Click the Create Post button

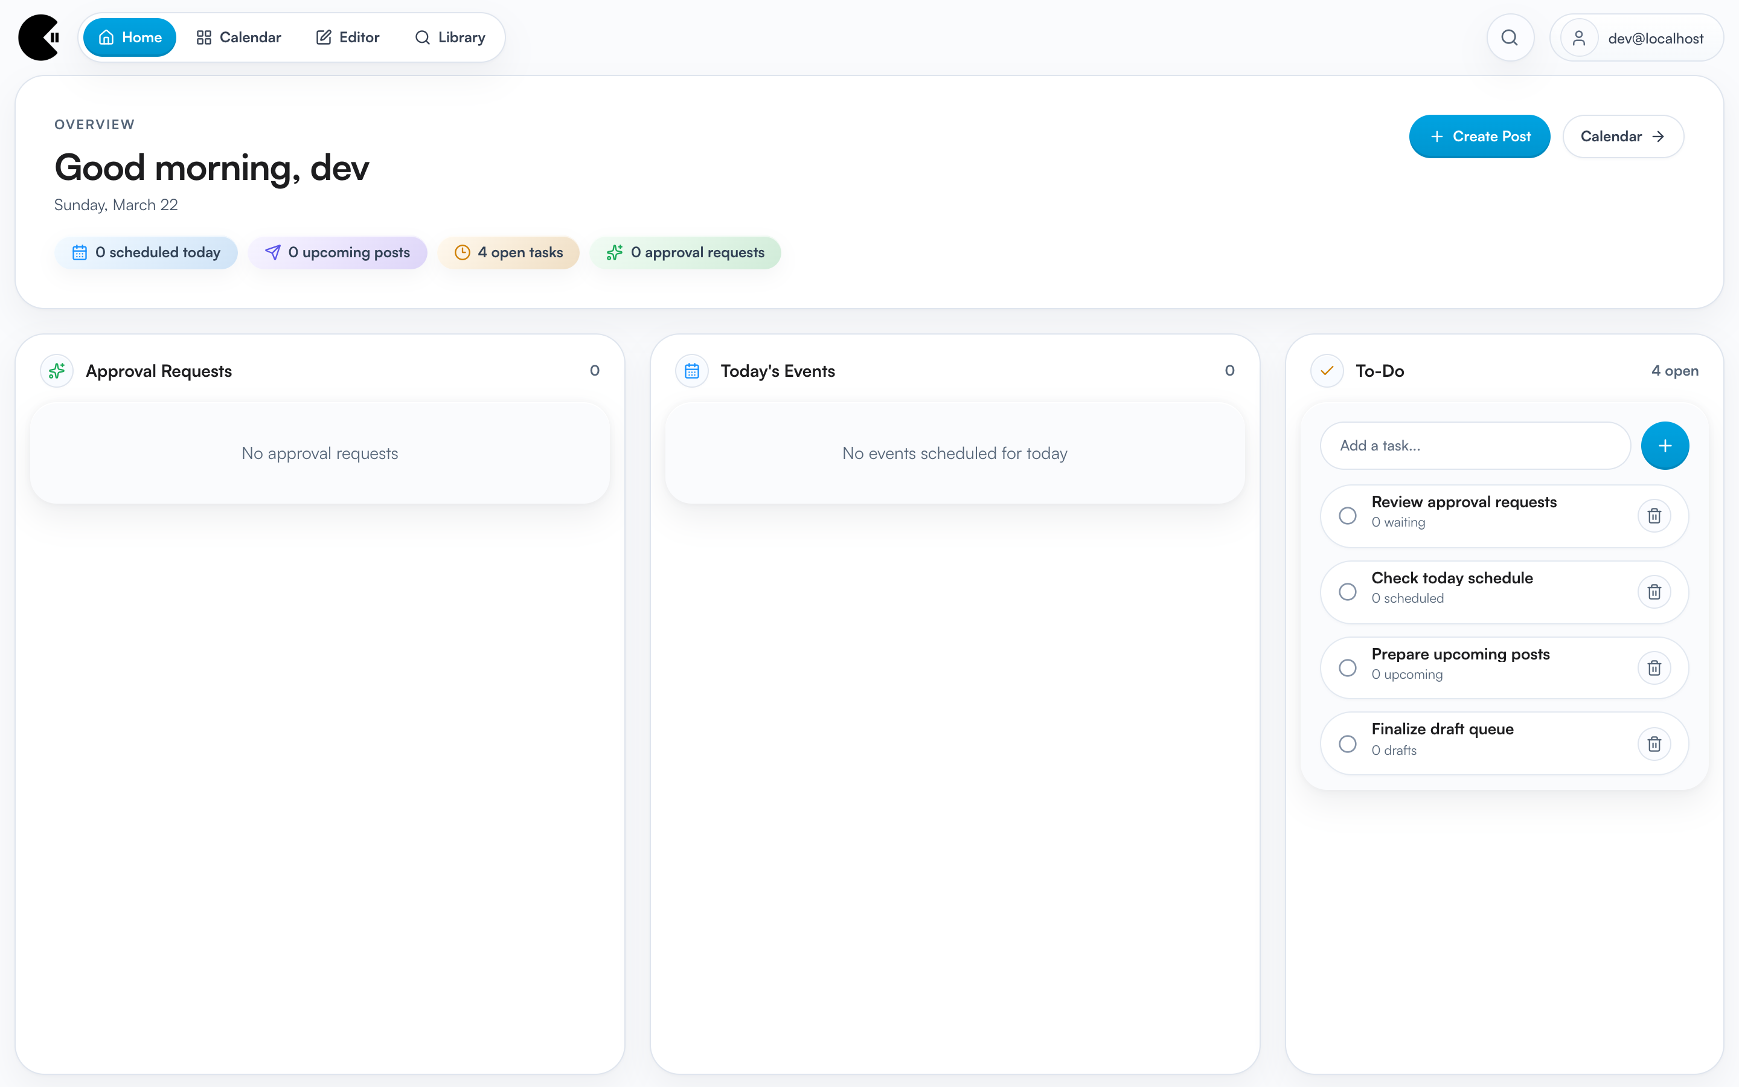tap(1479, 136)
